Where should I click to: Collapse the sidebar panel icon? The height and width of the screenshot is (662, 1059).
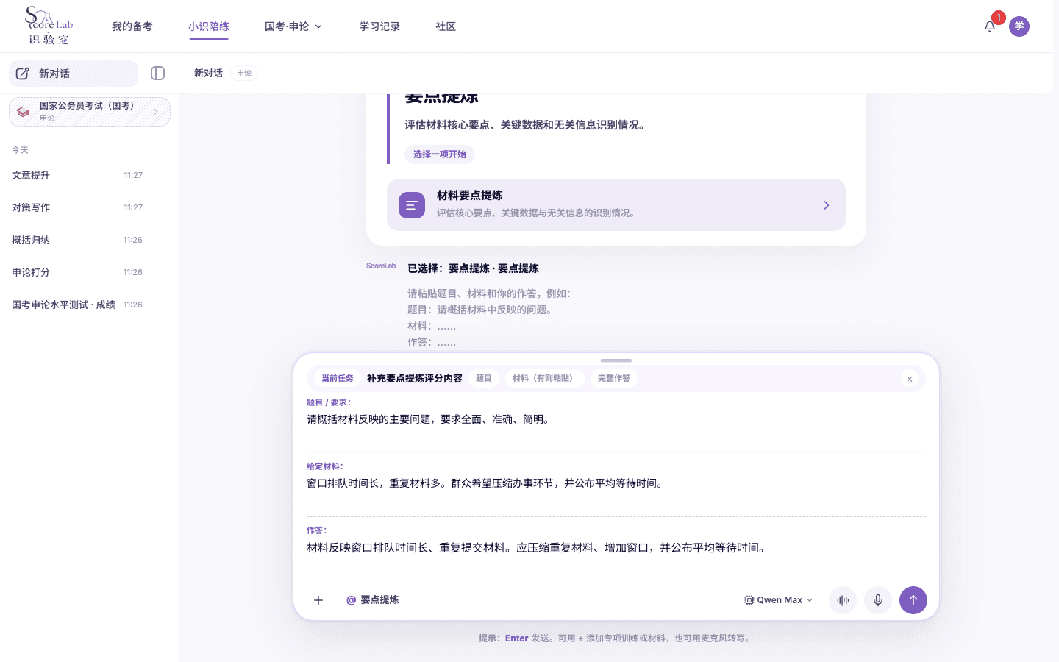coord(157,73)
